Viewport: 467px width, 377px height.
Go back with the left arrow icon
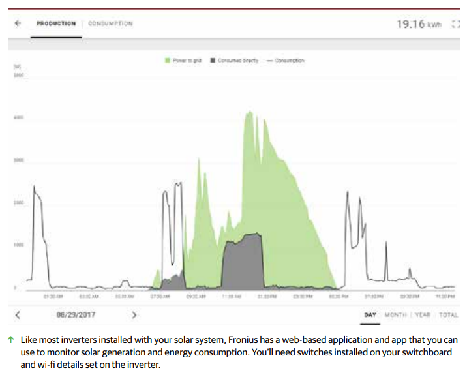(18, 23)
